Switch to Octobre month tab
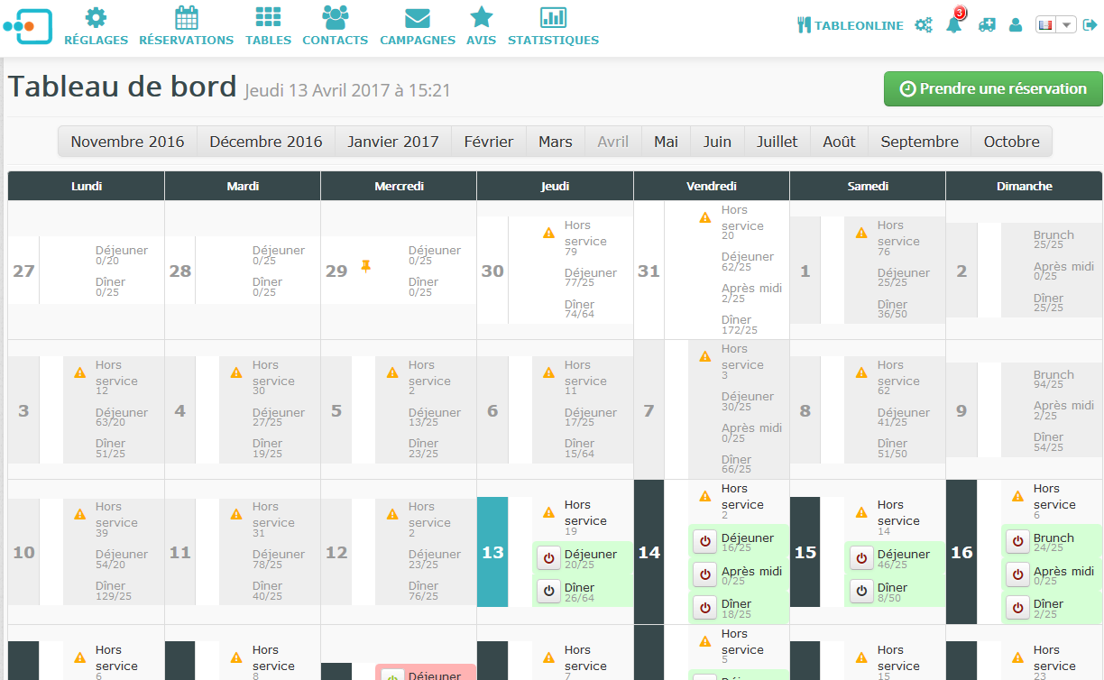Screen dimensions: 1104x680 [x=1012, y=142]
